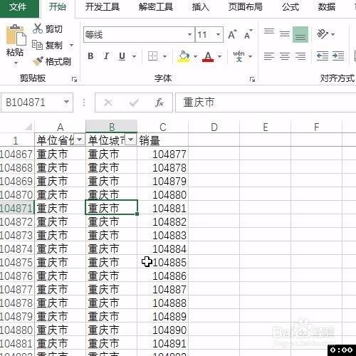Click the Copy icon

click(37, 45)
